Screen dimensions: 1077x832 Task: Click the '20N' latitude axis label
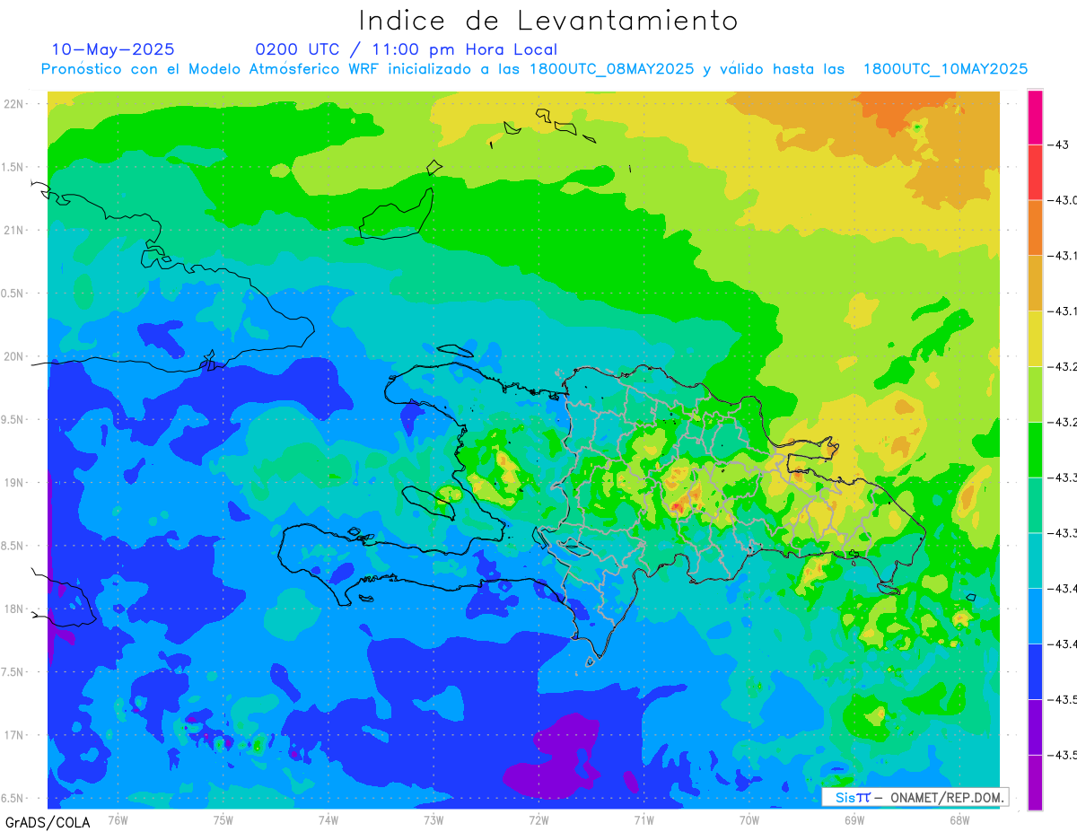14,356
